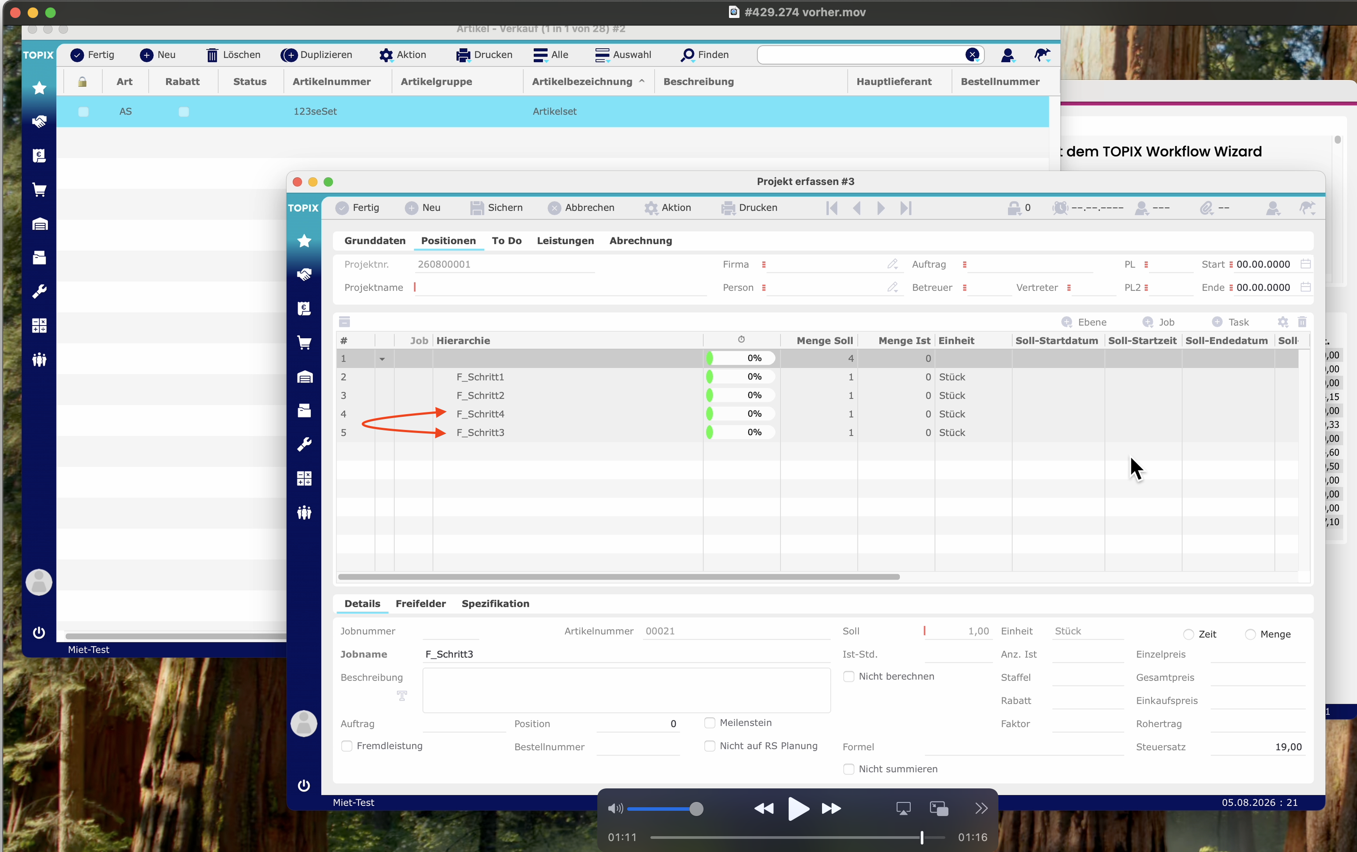Image resolution: width=1357 pixels, height=852 pixels.
Task: Click the picture-in-picture icon in video player
Action: (939, 809)
